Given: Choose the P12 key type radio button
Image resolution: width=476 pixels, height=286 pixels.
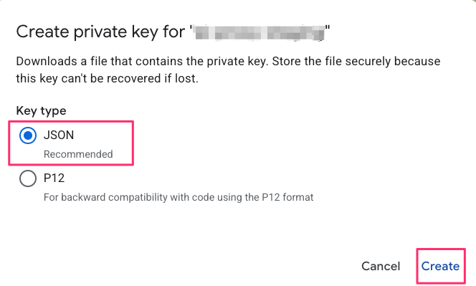Looking at the screenshot, I should [28, 178].
